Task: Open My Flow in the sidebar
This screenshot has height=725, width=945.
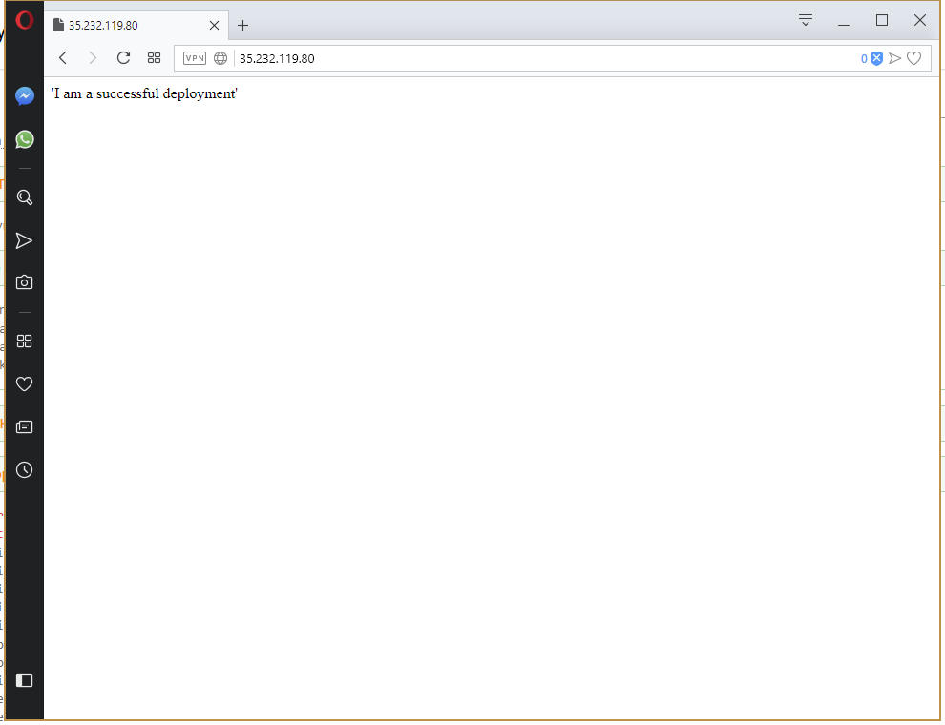Action: tap(24, 240)
